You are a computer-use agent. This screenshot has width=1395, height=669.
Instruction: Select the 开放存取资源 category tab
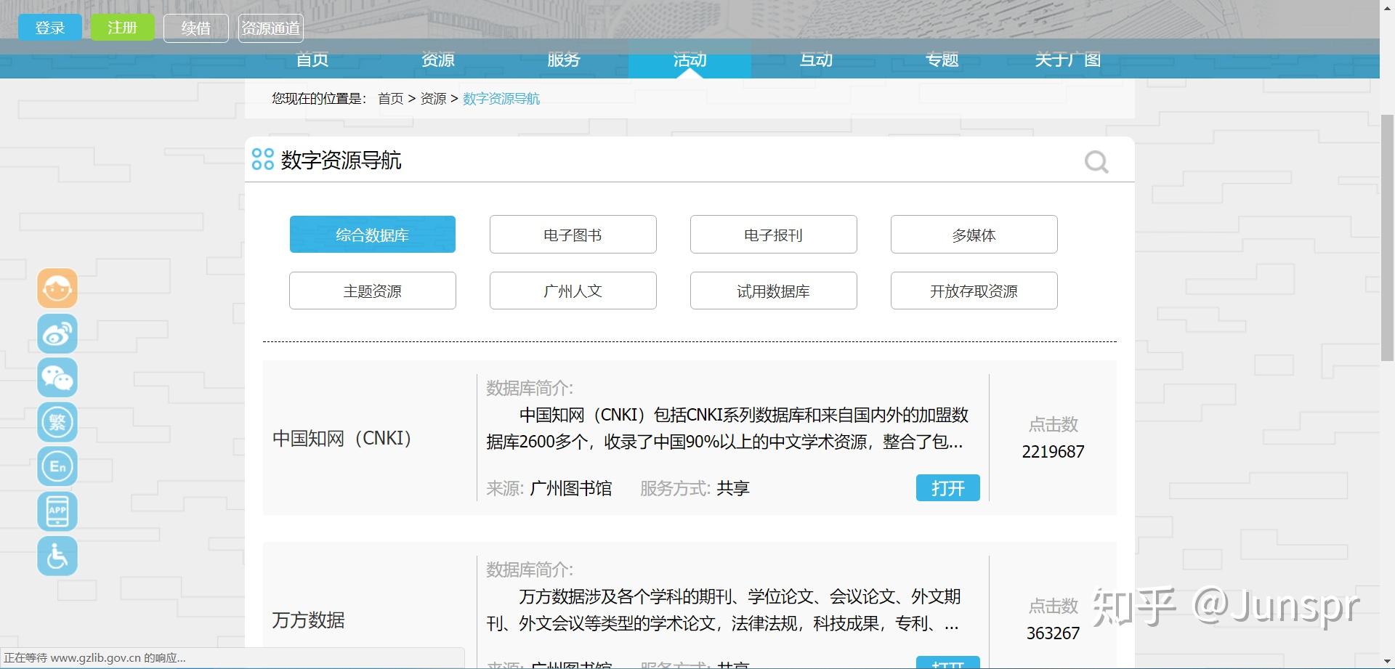click(x=974, y=291)
